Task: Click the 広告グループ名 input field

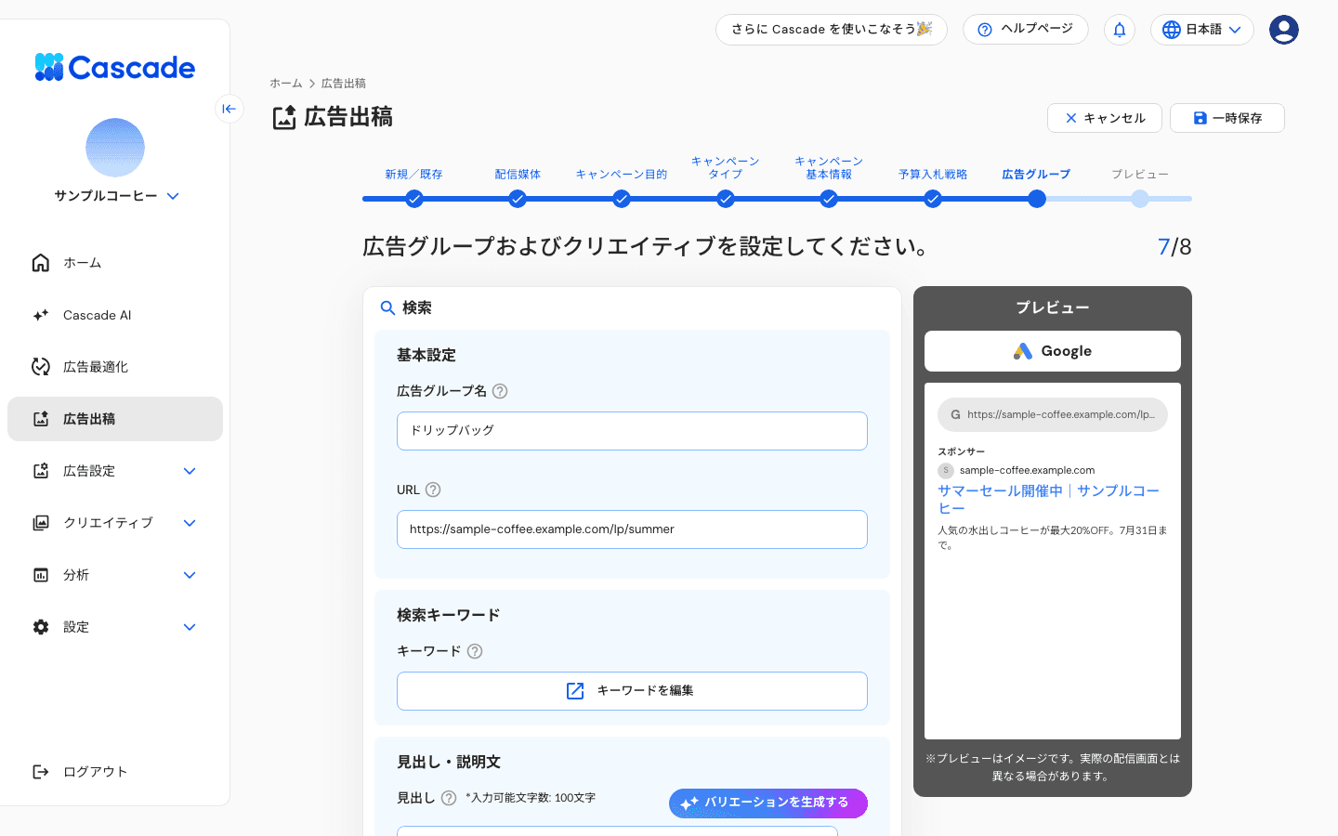Action: [632, 431]
